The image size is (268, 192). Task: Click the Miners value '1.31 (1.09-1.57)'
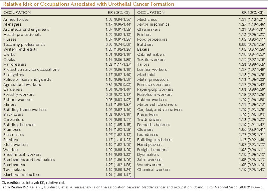click(x=118, y=105)
